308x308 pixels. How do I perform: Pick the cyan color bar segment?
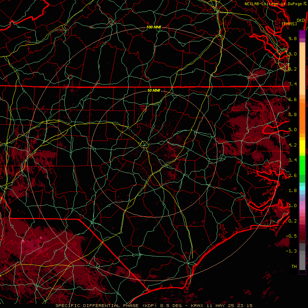click(302, 188)
